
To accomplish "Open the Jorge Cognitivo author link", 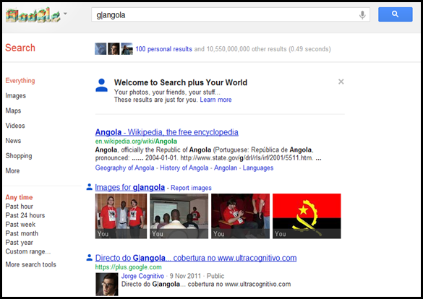I will point(142,276).
